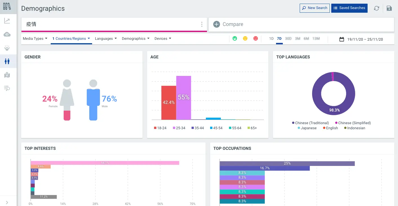
Task: Expand the Languages dropdown
Action: point(106,39)
